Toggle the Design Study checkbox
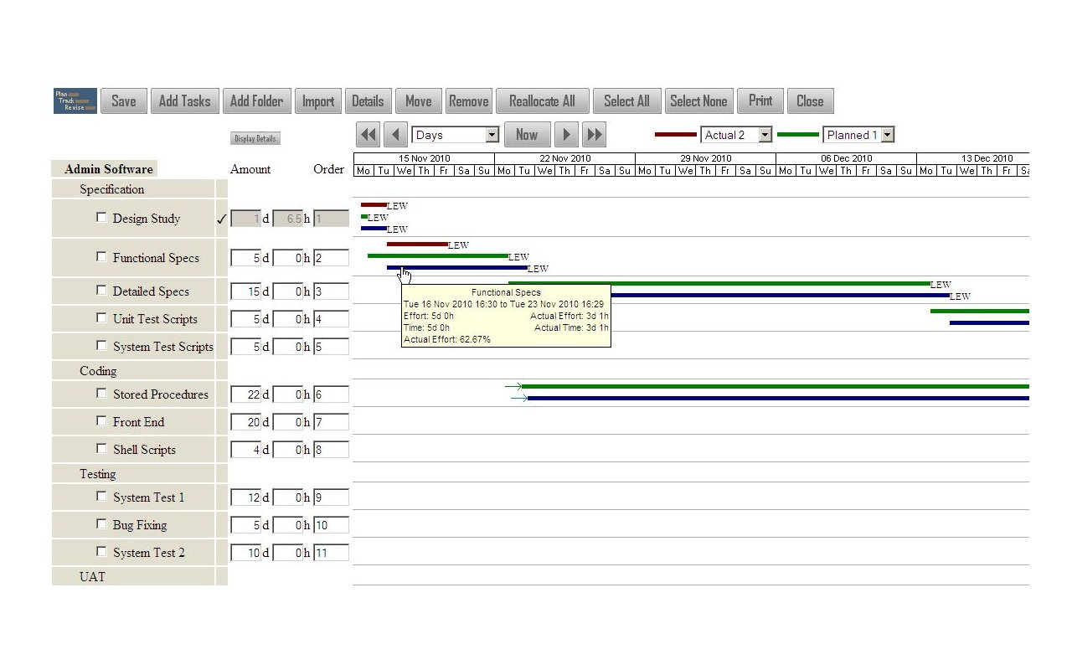The width and height of the screenshot is (1072, 670). (101, 218)
